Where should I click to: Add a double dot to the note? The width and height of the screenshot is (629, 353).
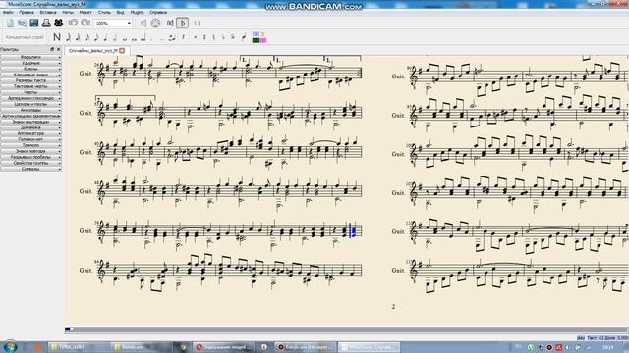pos(161,39)
